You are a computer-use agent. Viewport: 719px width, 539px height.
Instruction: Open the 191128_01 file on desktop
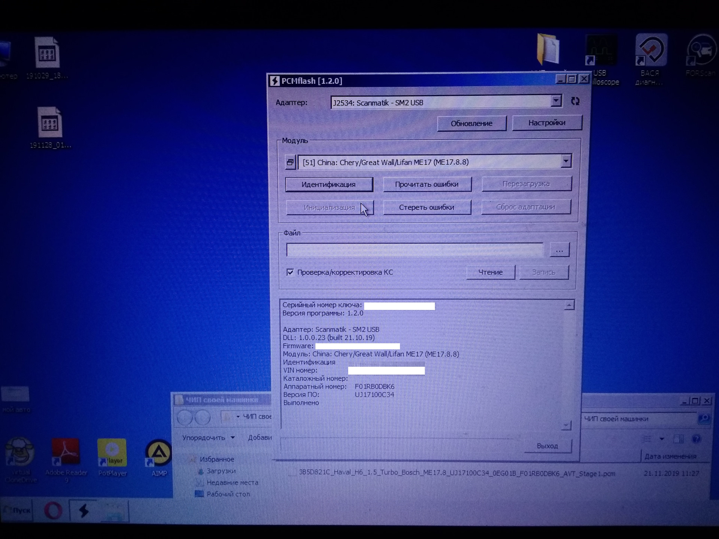point(50,128)
